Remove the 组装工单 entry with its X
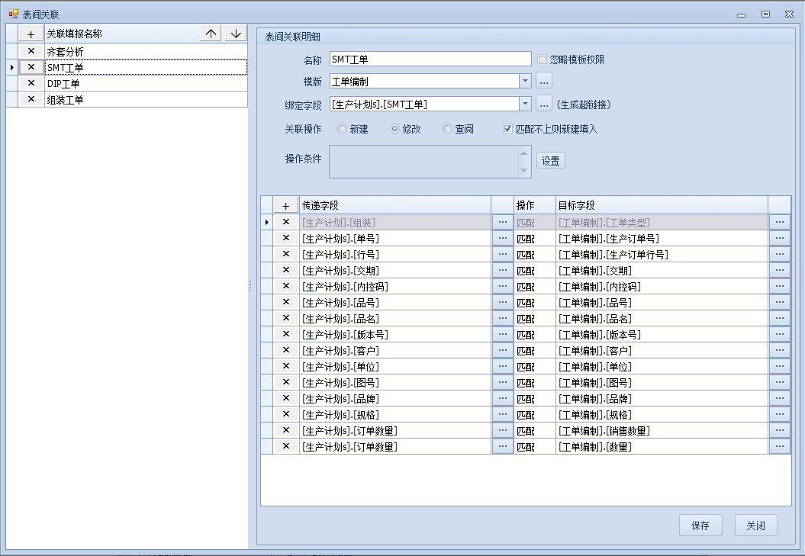Viewport: 805px width, 556px height. pyautogui.click(x=31, y=99)
